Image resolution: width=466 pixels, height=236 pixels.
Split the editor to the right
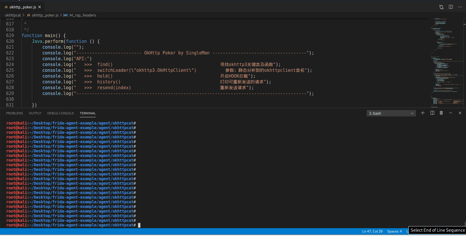click(x=451, y=7)
